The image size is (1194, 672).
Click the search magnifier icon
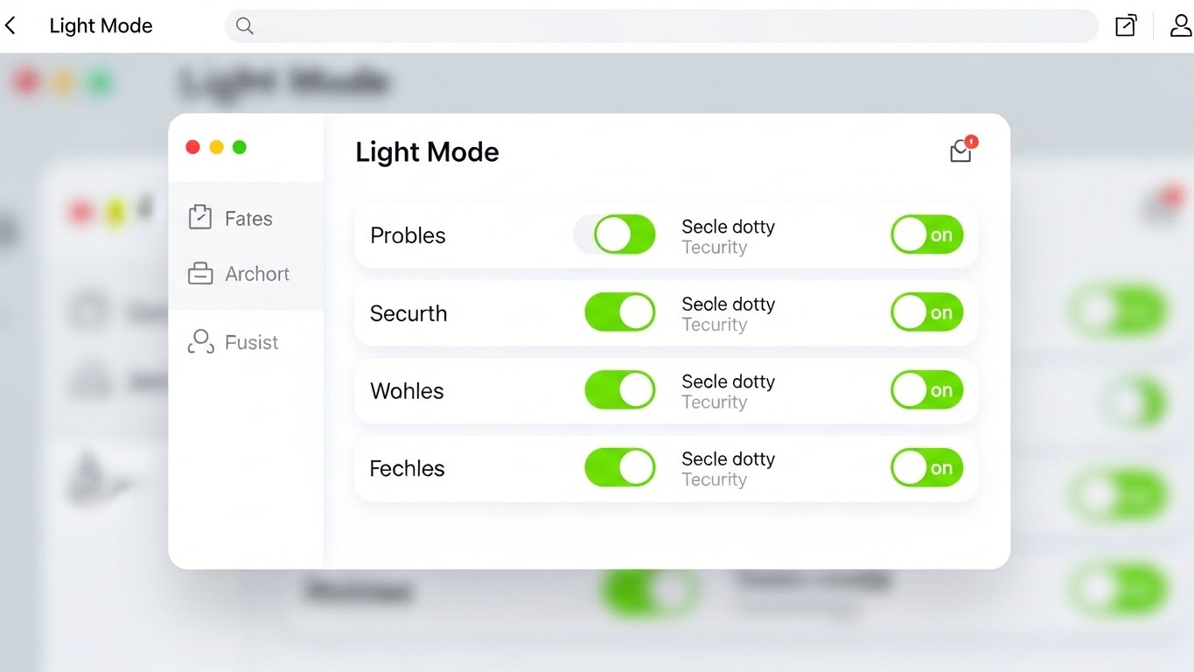coord(244,26)
